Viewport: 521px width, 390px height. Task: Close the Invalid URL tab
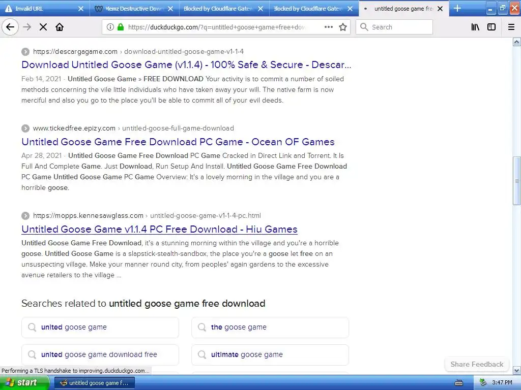coord(81,9)
